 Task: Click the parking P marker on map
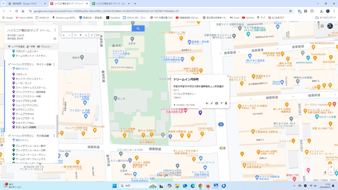click(170, 136)
